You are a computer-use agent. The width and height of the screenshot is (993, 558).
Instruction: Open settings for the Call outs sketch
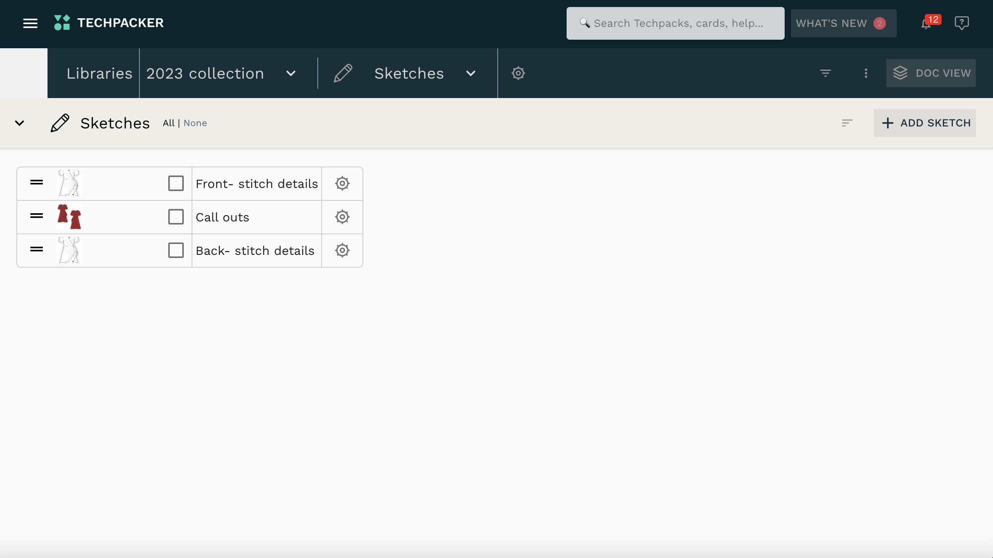click(x=342, y=217)
